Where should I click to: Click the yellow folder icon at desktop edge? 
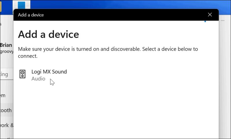[1, 7]
